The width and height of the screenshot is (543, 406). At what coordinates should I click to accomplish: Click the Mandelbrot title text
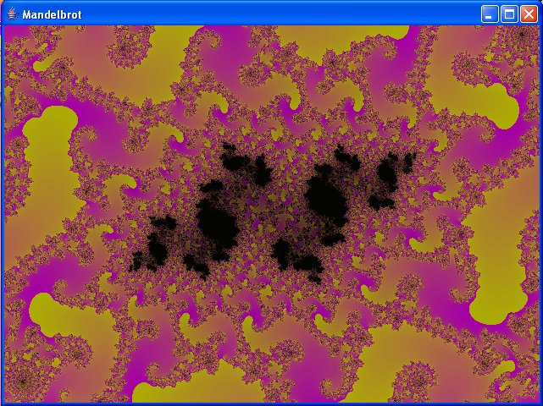pos(52,14)
